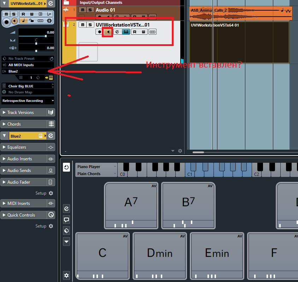Solo the Audio 01 track
This screenshot has width=298, height=282.
(90, 10)
